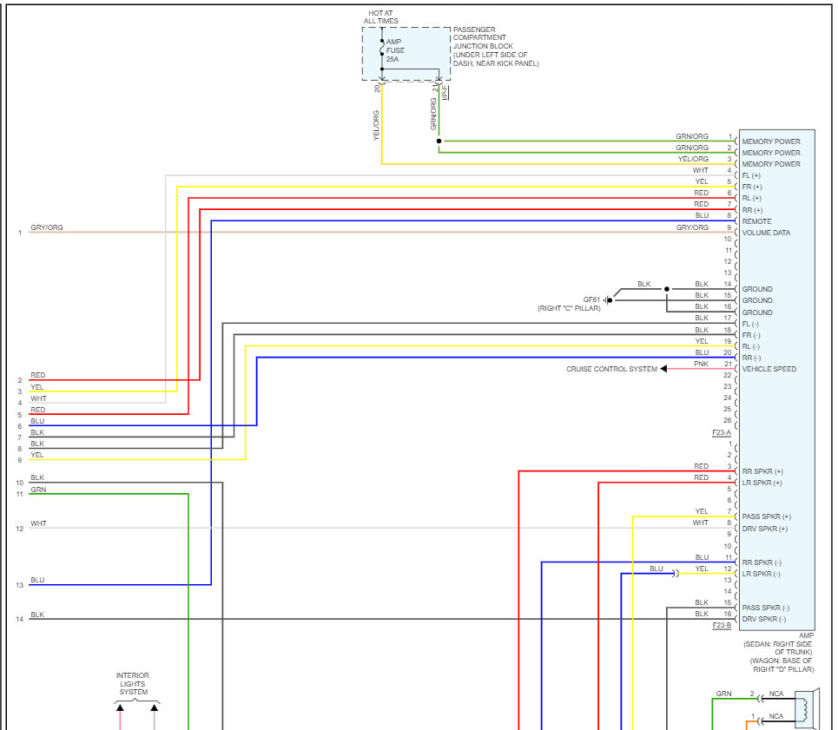Select the 'GF61' ground label
This screenshot has height=730, width=838.
591,299
